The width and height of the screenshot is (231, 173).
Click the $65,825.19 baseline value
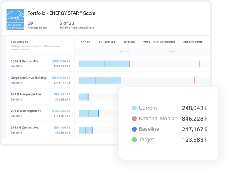tap(63, 99)
